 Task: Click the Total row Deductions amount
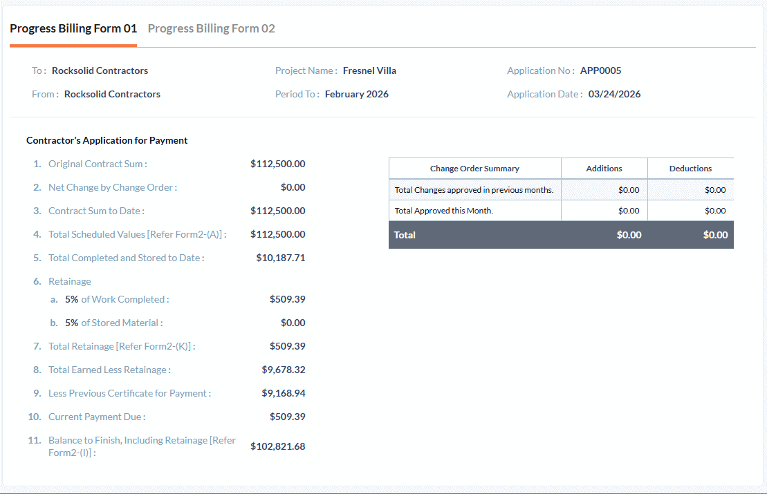[716, 234]
